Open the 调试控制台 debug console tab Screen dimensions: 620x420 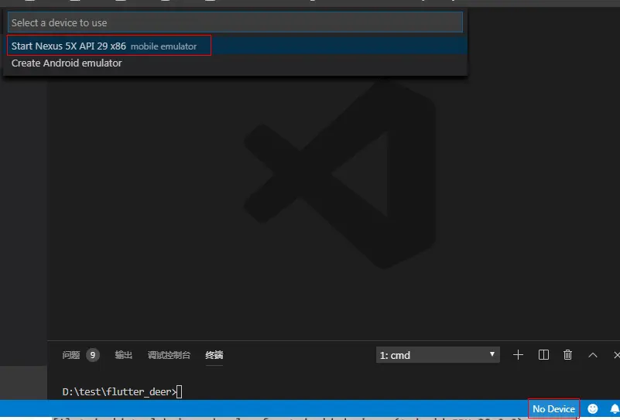click(x=169, y=355)
